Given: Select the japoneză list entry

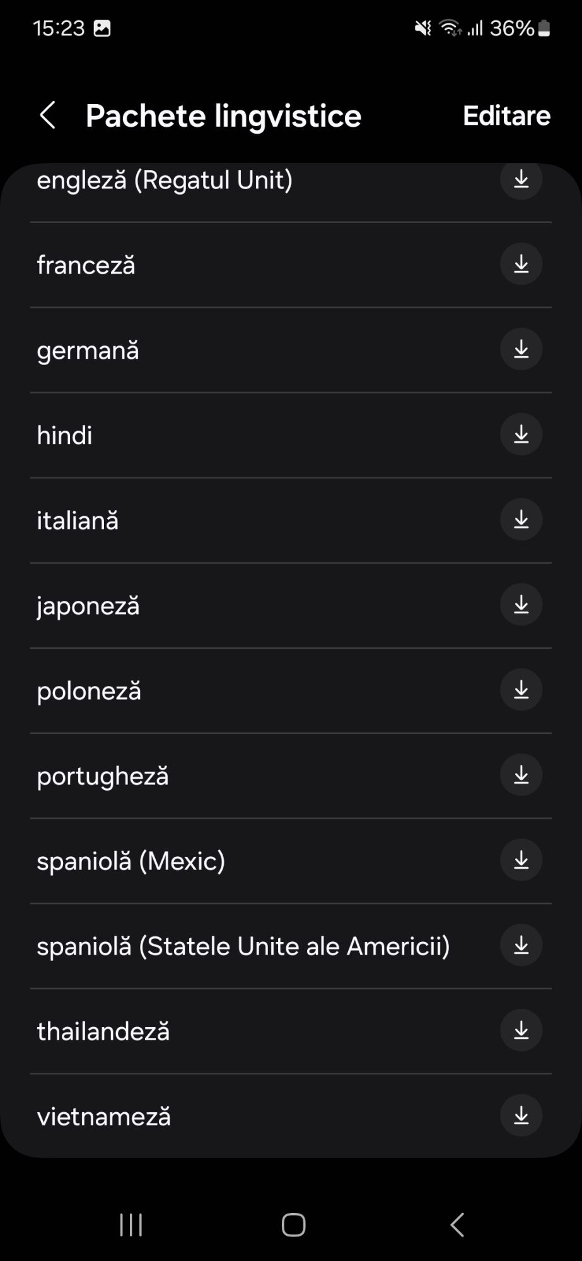Looking at the screenshot, I should point(88,606).
